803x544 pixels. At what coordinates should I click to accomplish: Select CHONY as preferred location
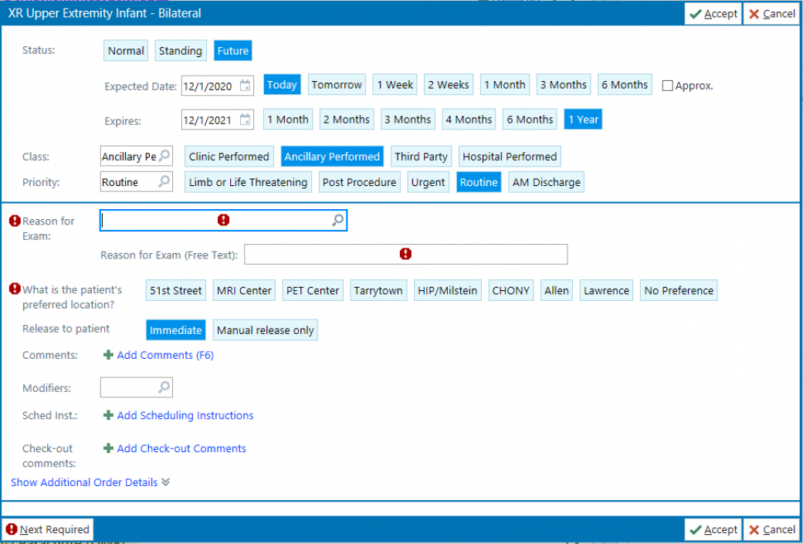pyautogui.click(x=510, y=291)
